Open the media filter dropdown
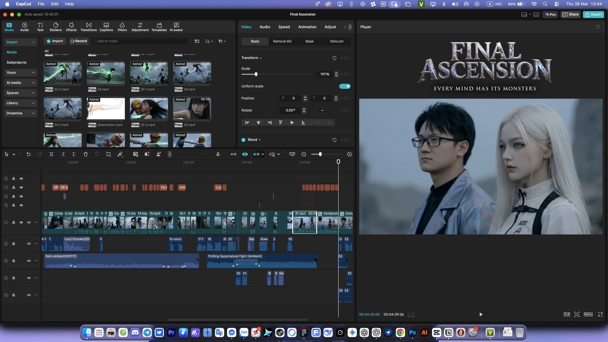 tap(222, 41)
